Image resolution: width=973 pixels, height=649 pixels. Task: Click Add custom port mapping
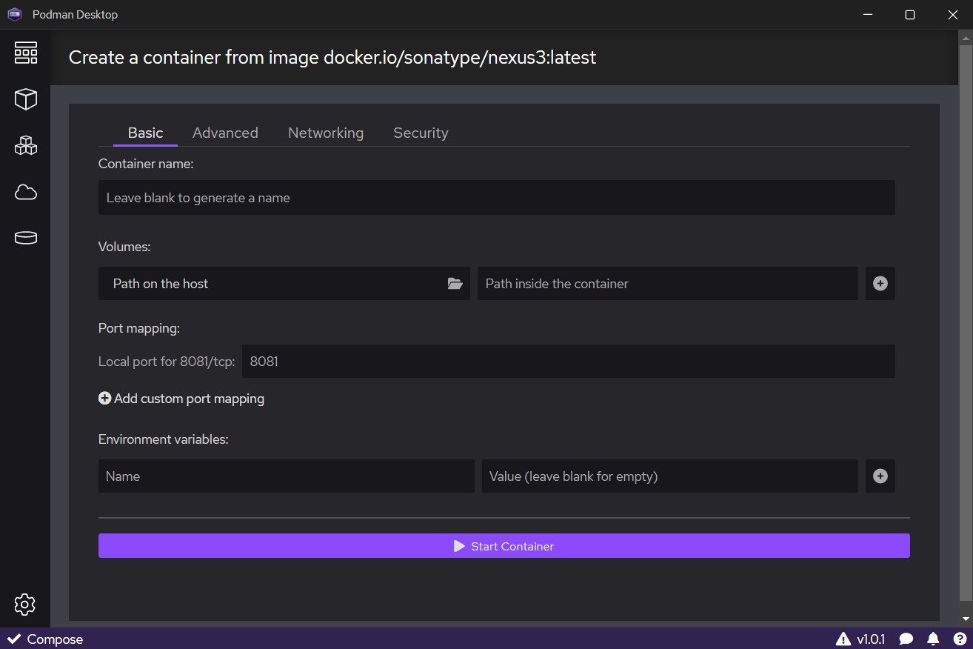(181, 399)
